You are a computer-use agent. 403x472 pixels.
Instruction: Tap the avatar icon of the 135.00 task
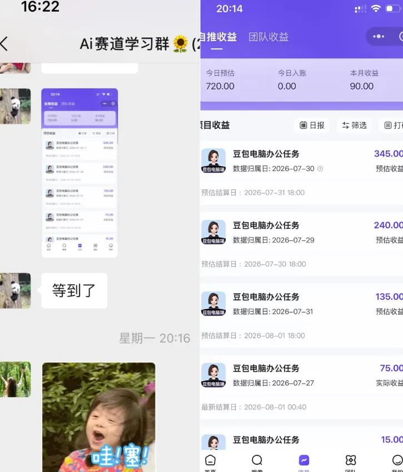(x=213, y=303)
